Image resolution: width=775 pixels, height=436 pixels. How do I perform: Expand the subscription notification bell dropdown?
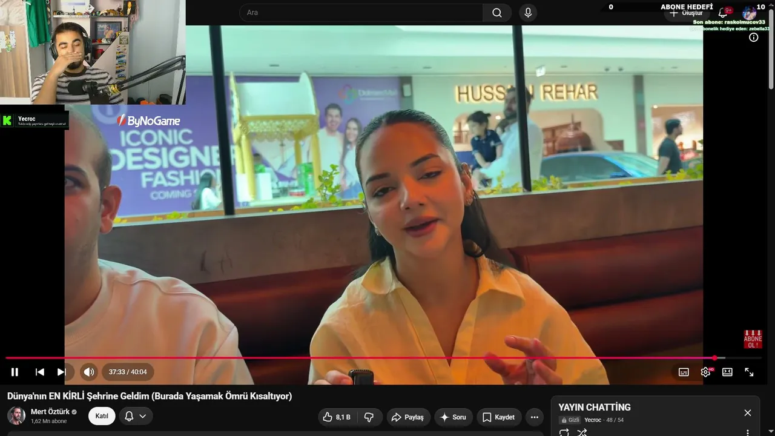click(x=136, y=416)
